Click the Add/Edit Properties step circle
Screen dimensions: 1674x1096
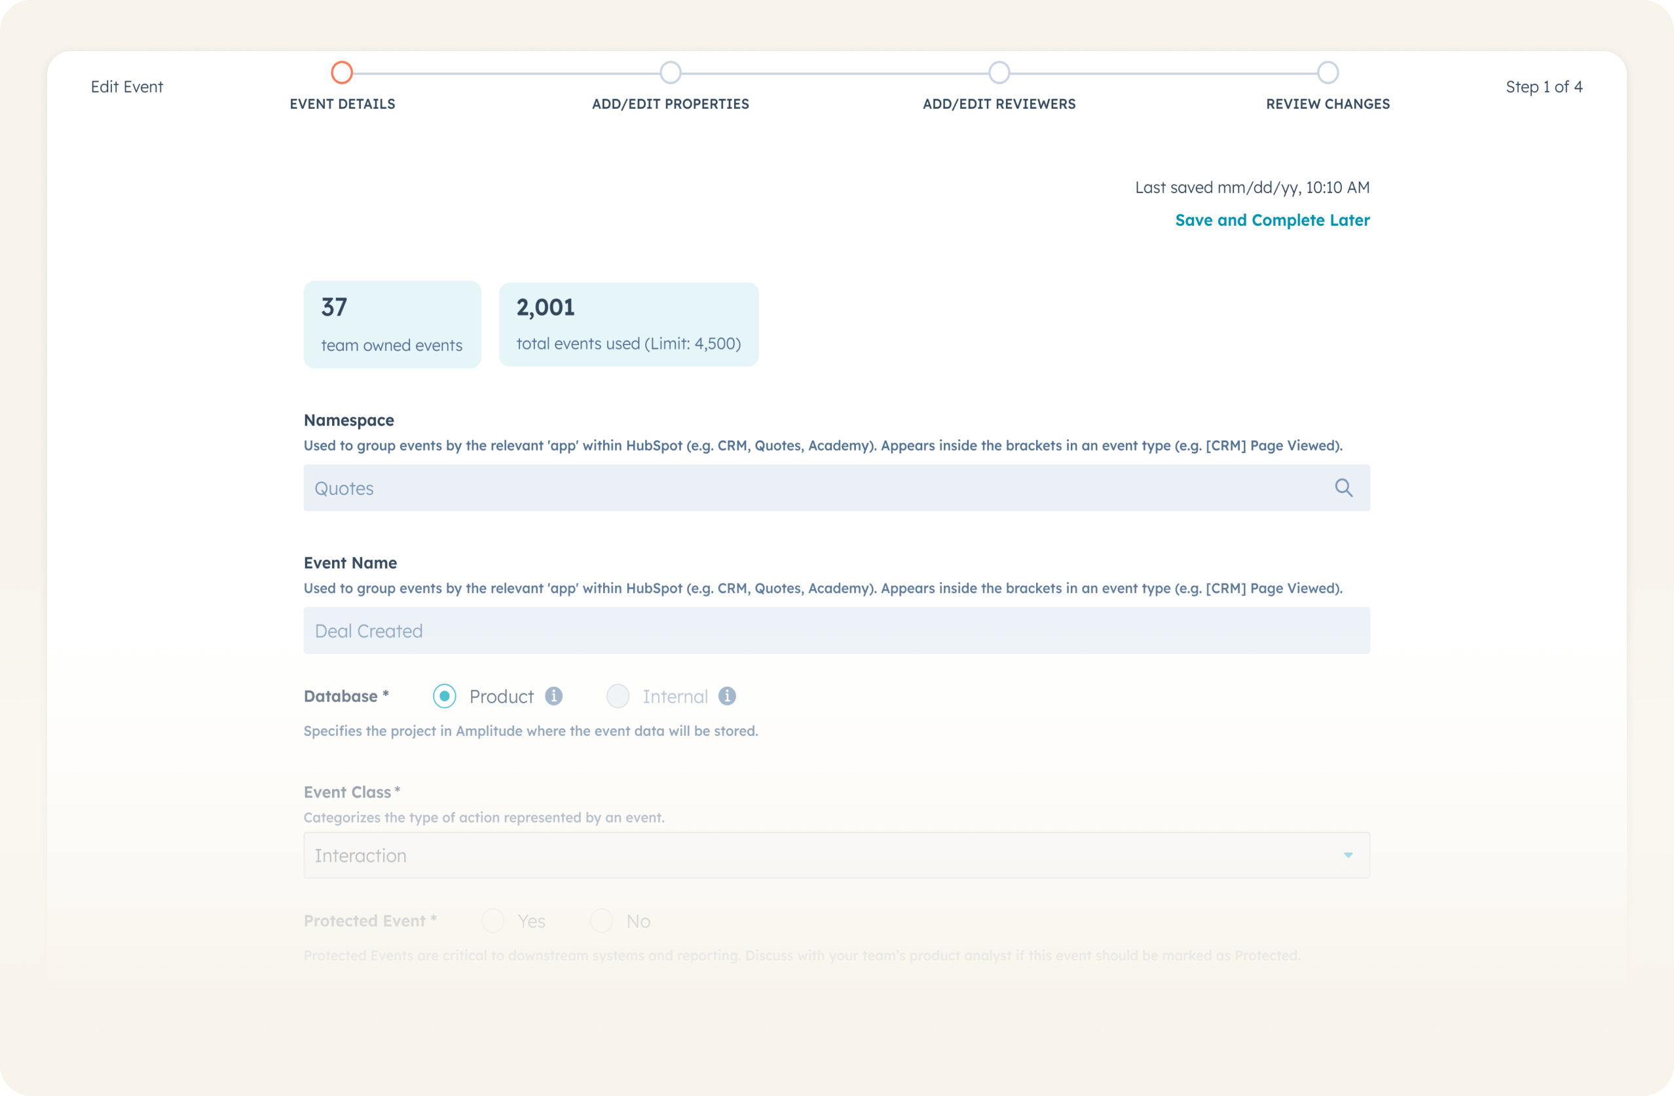[670, 73]
